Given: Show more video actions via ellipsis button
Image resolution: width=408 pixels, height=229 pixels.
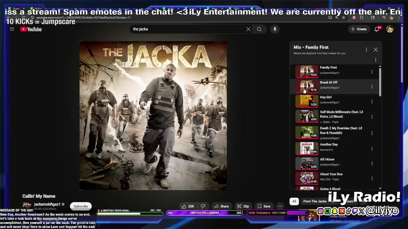Looking at the screenshot, I should pyautogui.click(x=280, y=206).
